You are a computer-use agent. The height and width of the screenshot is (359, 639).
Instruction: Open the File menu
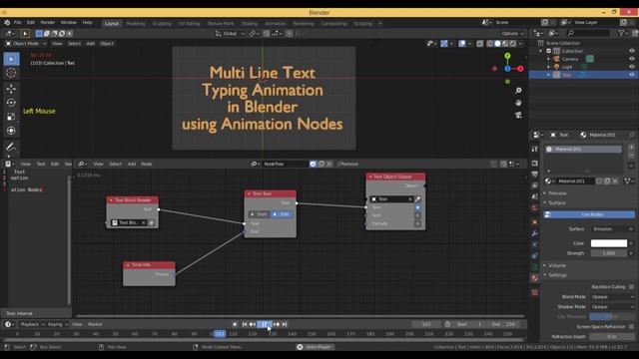point(18,22)
